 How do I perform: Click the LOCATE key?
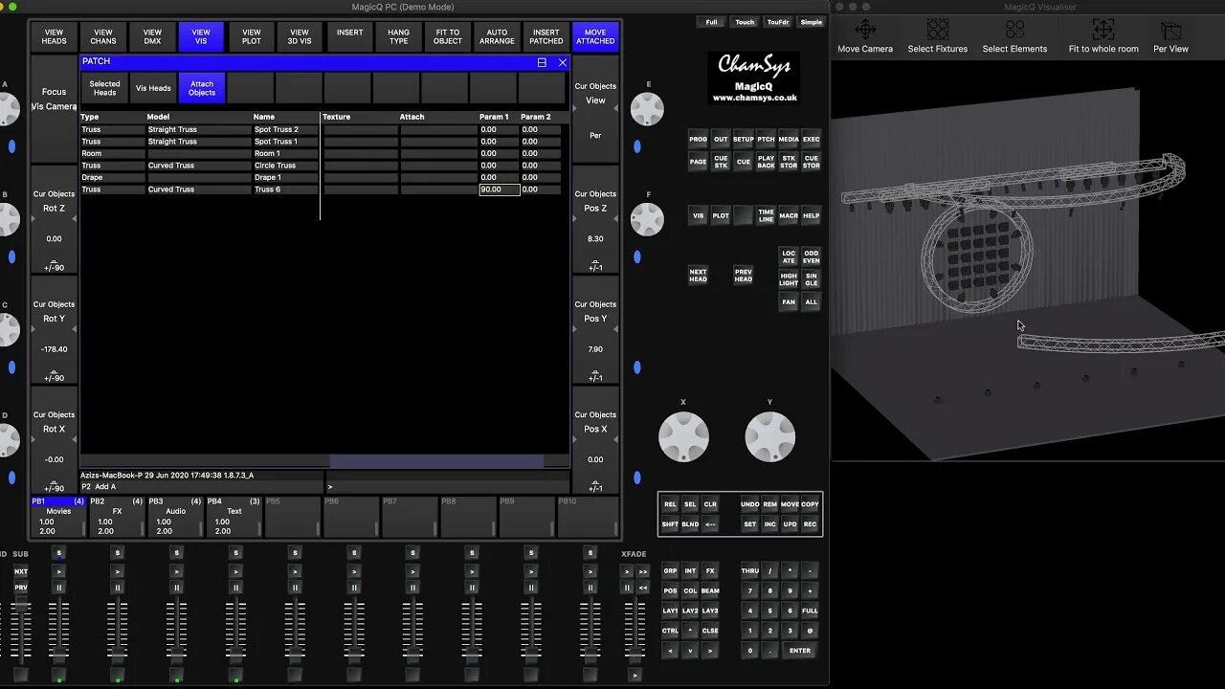[789, 257]
